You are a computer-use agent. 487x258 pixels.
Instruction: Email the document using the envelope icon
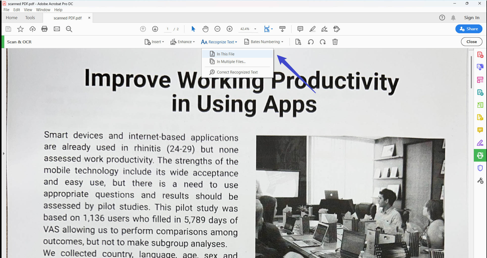point(57,29)
